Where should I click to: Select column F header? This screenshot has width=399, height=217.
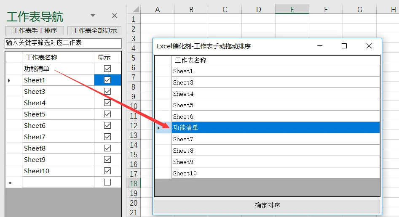[326, 10]
